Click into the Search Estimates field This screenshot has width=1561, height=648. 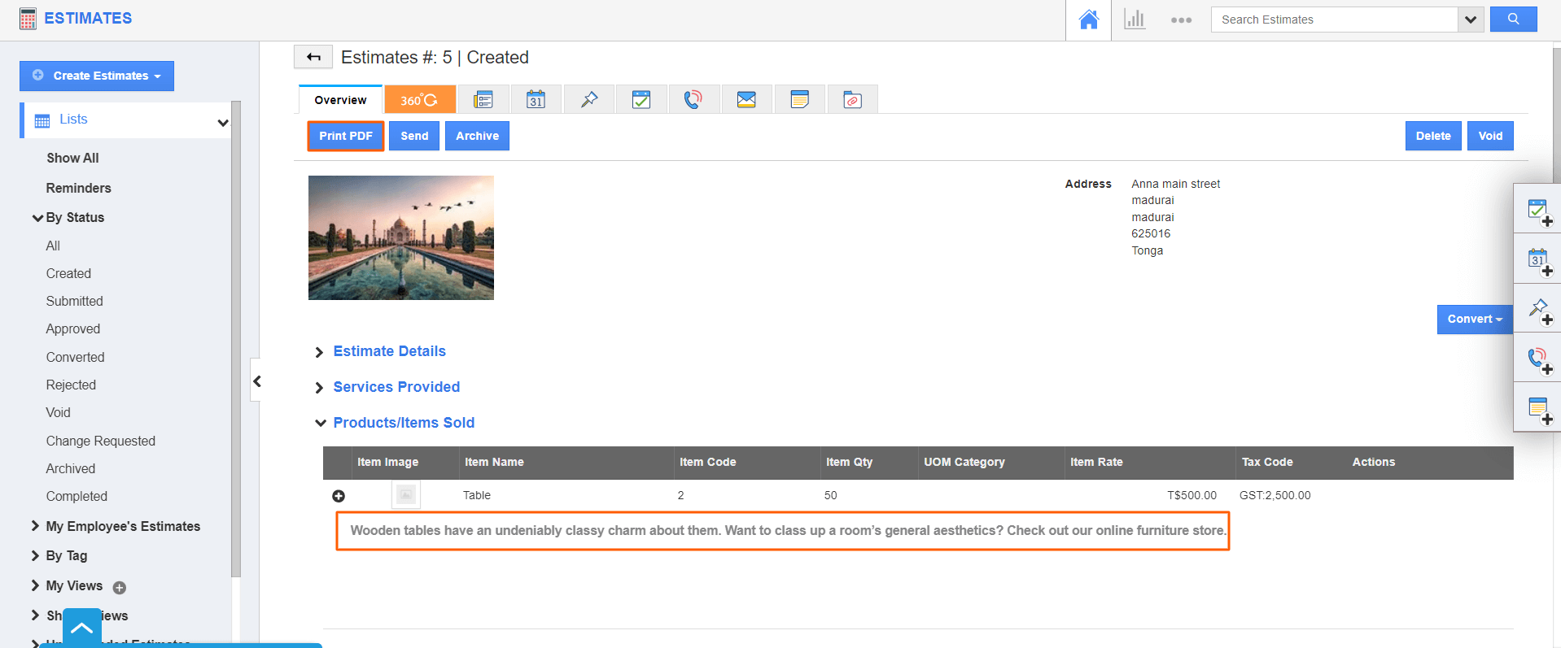[x=1334, y=20]
